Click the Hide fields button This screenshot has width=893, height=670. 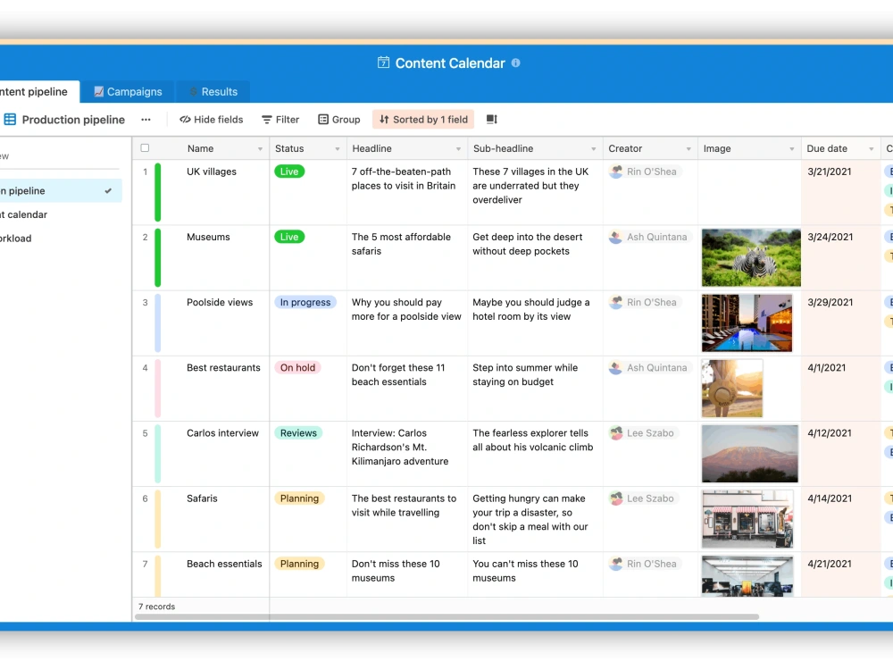(212, 120)
